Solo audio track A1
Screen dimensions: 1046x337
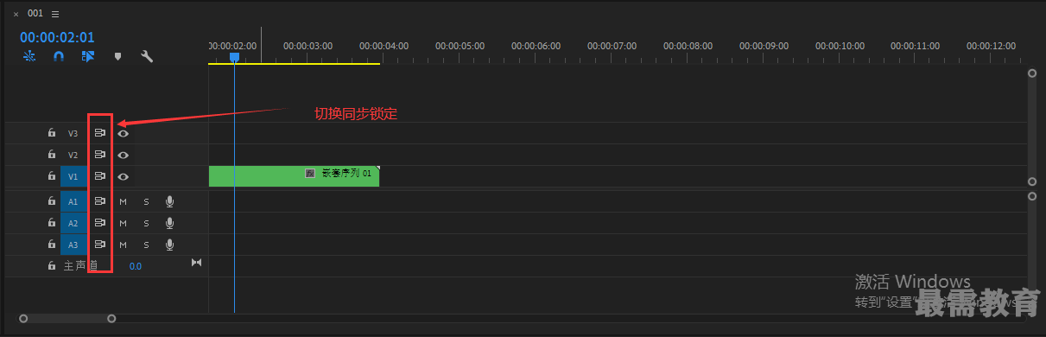point(146,201)
